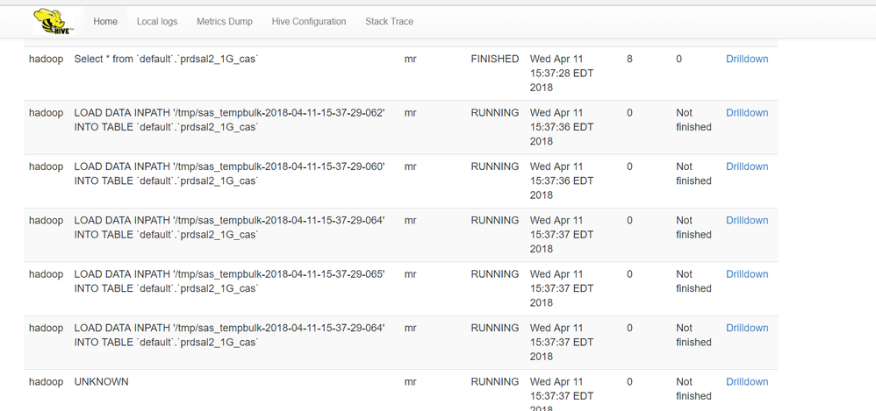876x411 pixels.
Task: Click the UNKNOWN query text
Action: [101, 382]
